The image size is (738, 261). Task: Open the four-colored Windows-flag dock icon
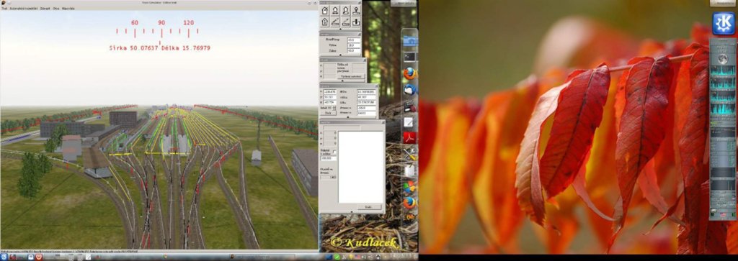coord(409,187)
